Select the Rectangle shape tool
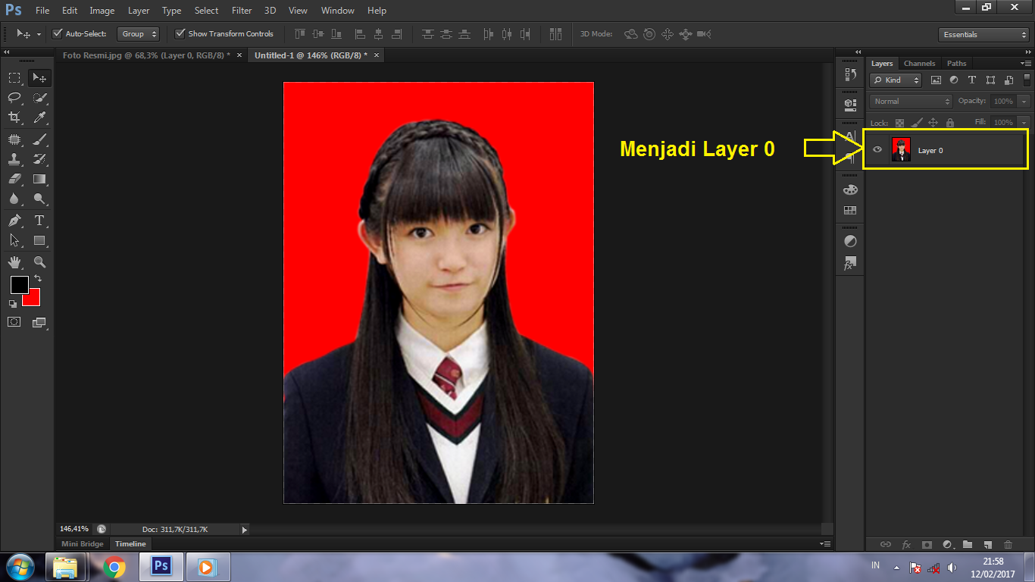The width and height of the screenshot is (1035, 582). [40, 240]
